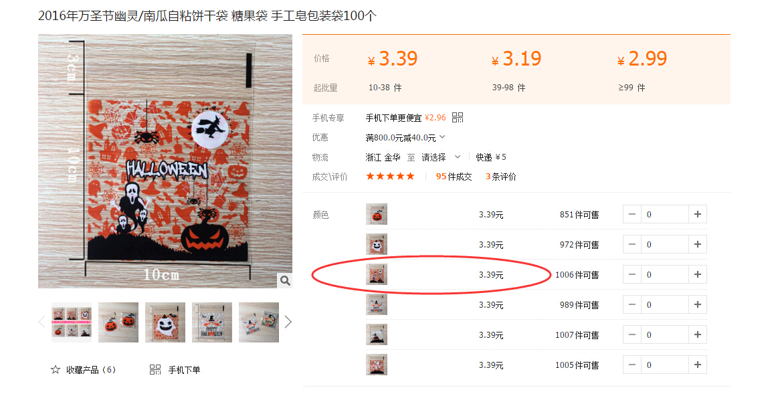
Task: Click the star icon to favorite product
Action: (56, 370)
